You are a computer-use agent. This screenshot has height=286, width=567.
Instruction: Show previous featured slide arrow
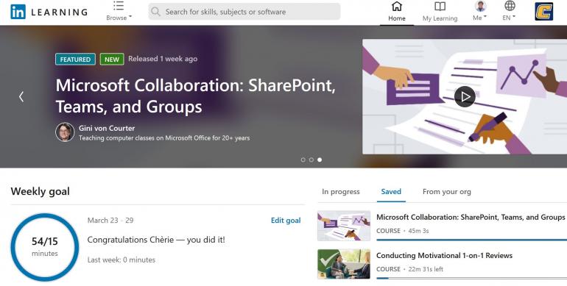21,96
